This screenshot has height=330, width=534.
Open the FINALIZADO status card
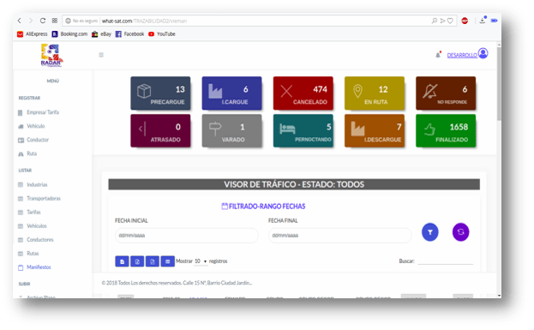(x=446, y=131)
